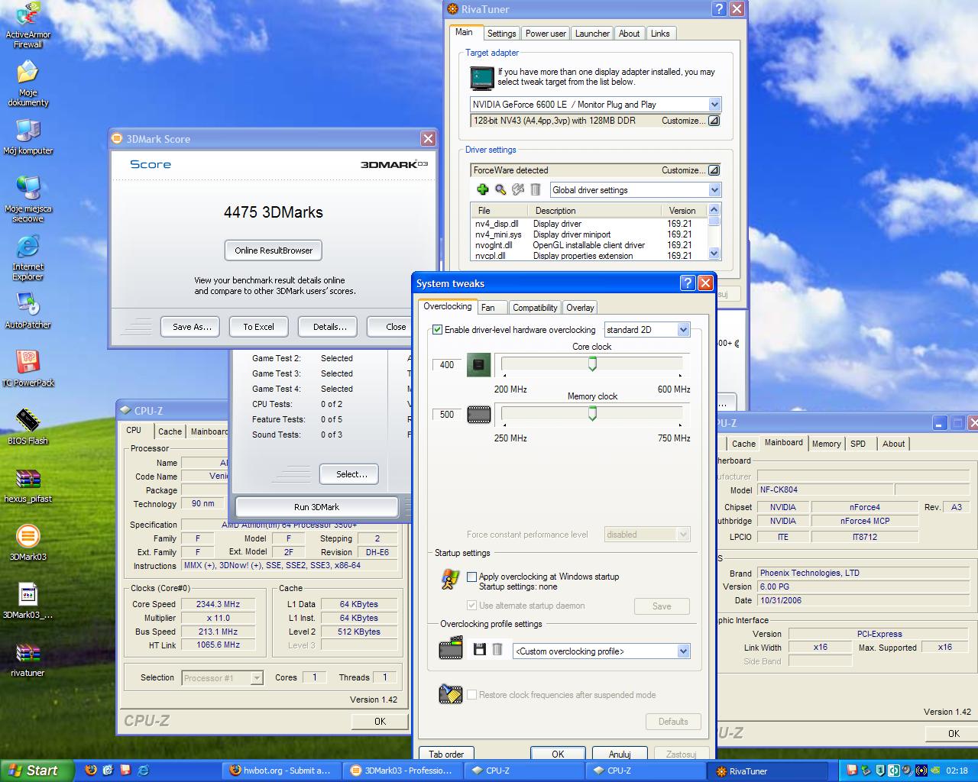Screen dimensions: 978x782
Task: Click the trash bin icon in Driver settings
Action: (536, 189)
